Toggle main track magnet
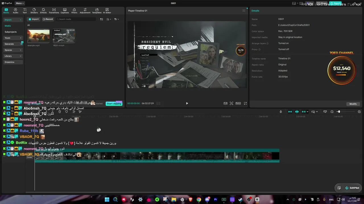This screenshot has width=364, height=204. point(290,112)
